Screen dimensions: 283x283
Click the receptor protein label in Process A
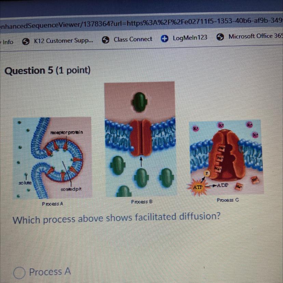coord(67,132)
